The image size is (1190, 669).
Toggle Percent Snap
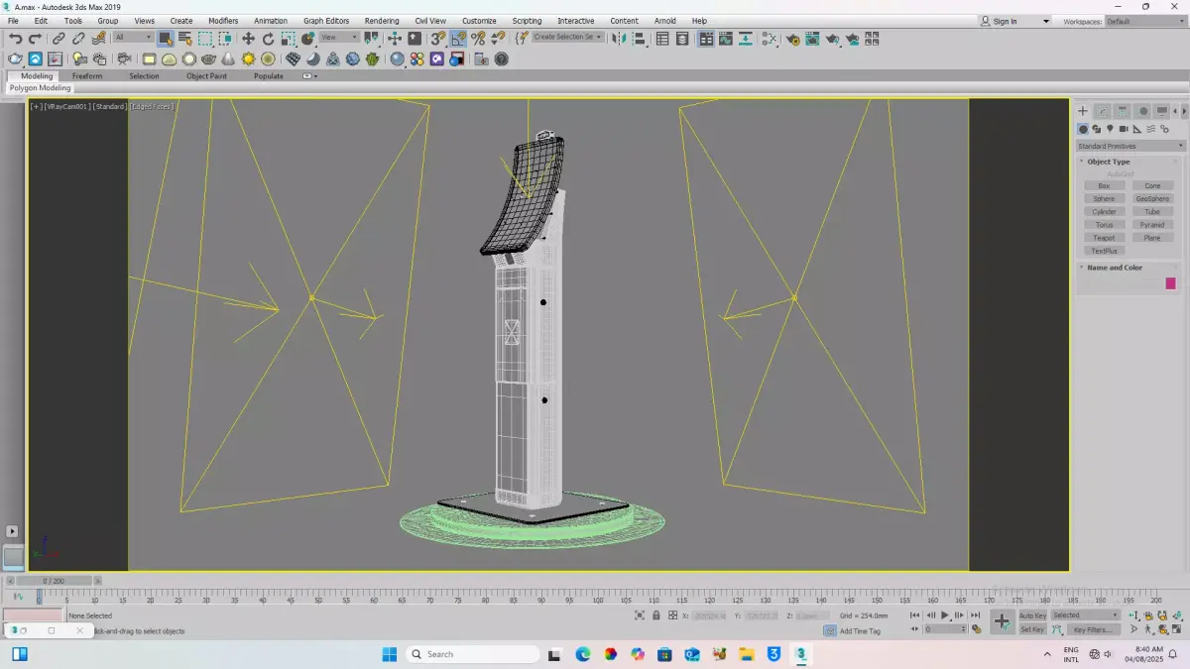click(x=479, y=39)
